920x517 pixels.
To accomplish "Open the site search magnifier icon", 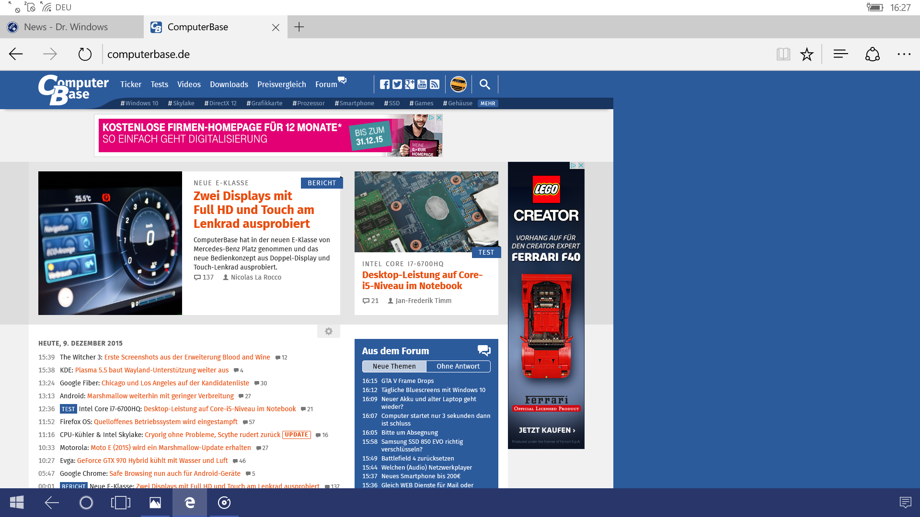I will pyautogui.click(x=485, y=84).
